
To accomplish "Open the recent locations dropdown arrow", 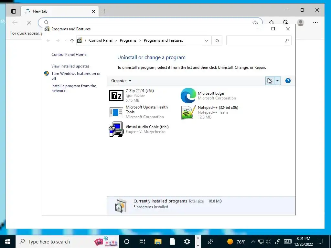I will coord(65,40).
